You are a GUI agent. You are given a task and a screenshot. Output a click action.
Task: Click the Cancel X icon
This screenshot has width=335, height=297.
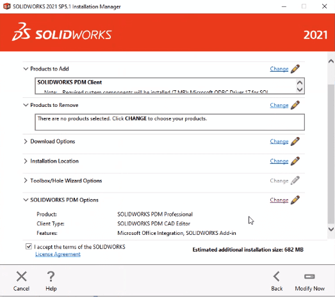point(22,277)
